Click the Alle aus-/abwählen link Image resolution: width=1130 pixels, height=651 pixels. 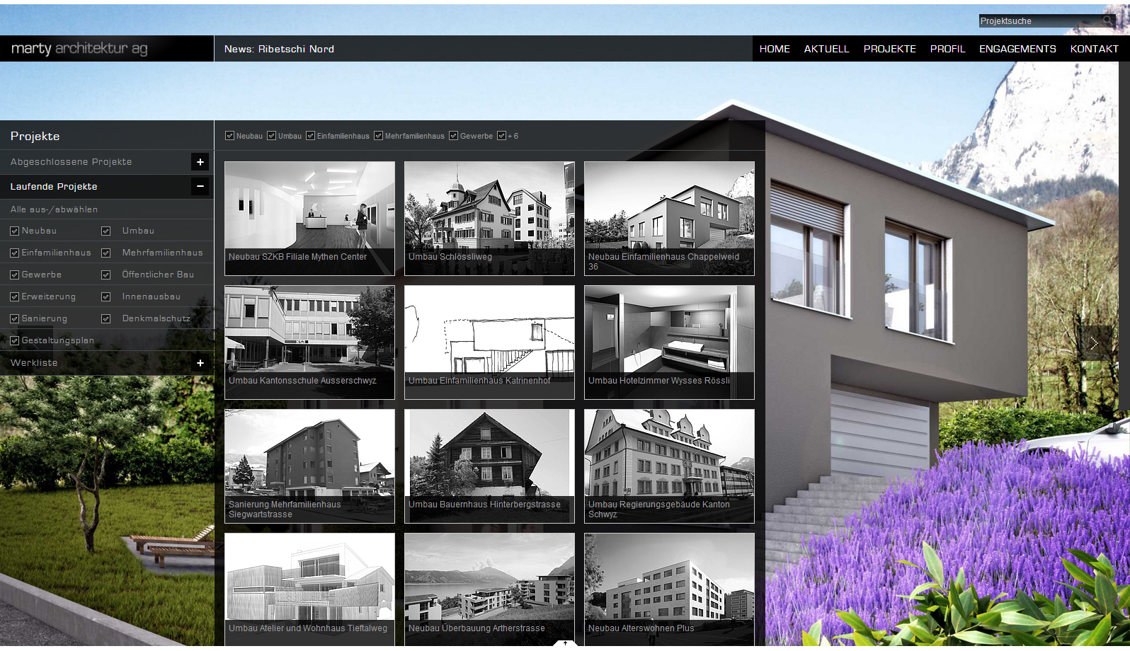point(54,209)
